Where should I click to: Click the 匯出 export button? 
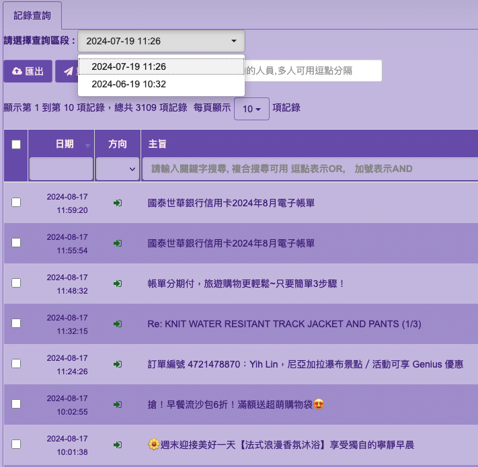click(28, 71)
